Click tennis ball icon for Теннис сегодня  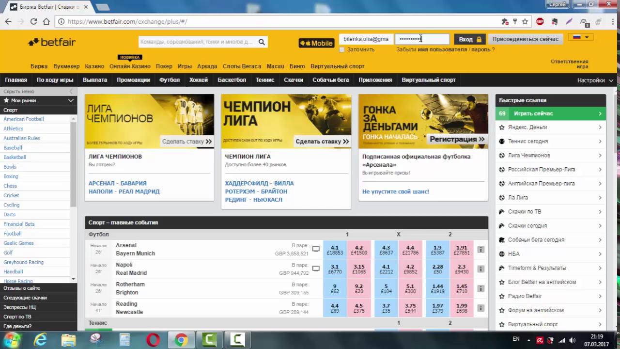pyautogui.click(x=502, y=141)
